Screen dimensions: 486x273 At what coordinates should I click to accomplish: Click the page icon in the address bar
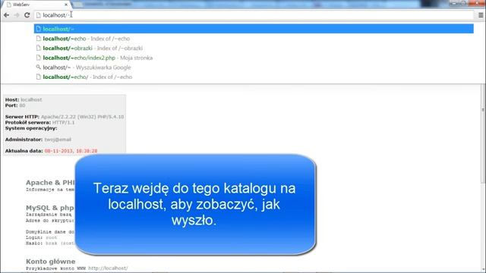pos(39,15)
